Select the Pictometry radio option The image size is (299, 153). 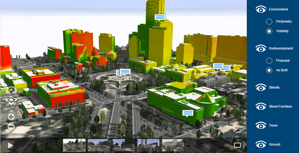tap(269, 21)
